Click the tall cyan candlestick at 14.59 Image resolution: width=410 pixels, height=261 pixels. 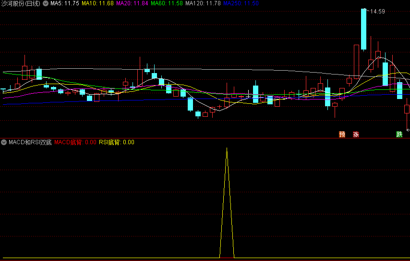point(363,29)
